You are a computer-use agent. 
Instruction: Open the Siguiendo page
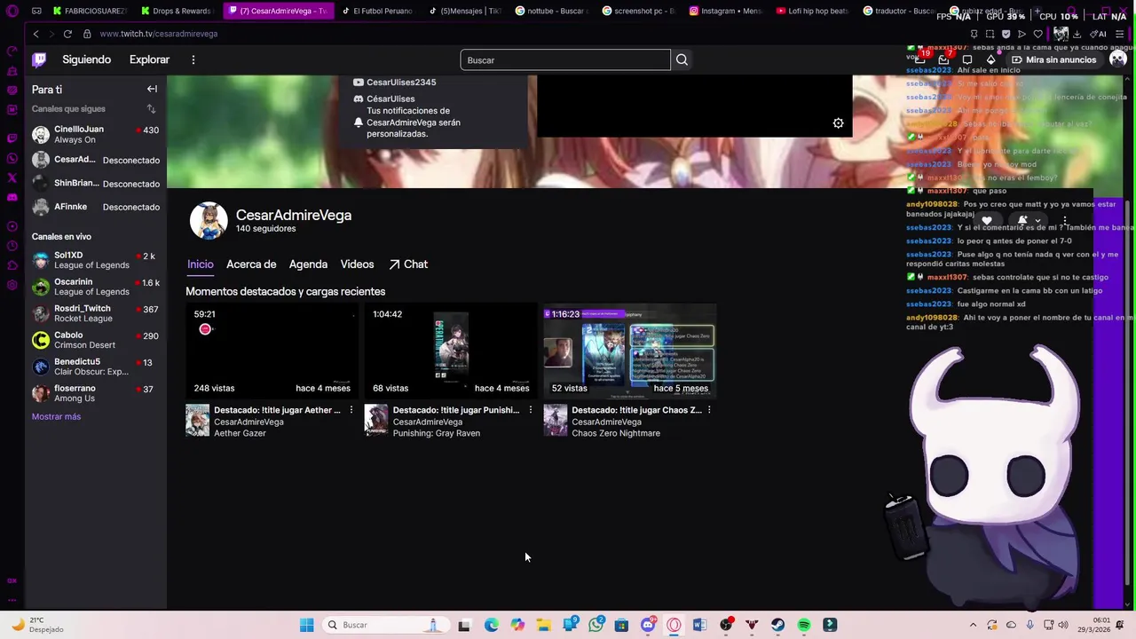click(86, 59)
